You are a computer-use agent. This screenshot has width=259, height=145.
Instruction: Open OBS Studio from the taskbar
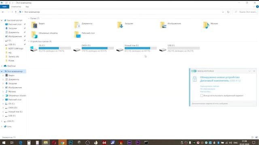click(x=87, y=143)
